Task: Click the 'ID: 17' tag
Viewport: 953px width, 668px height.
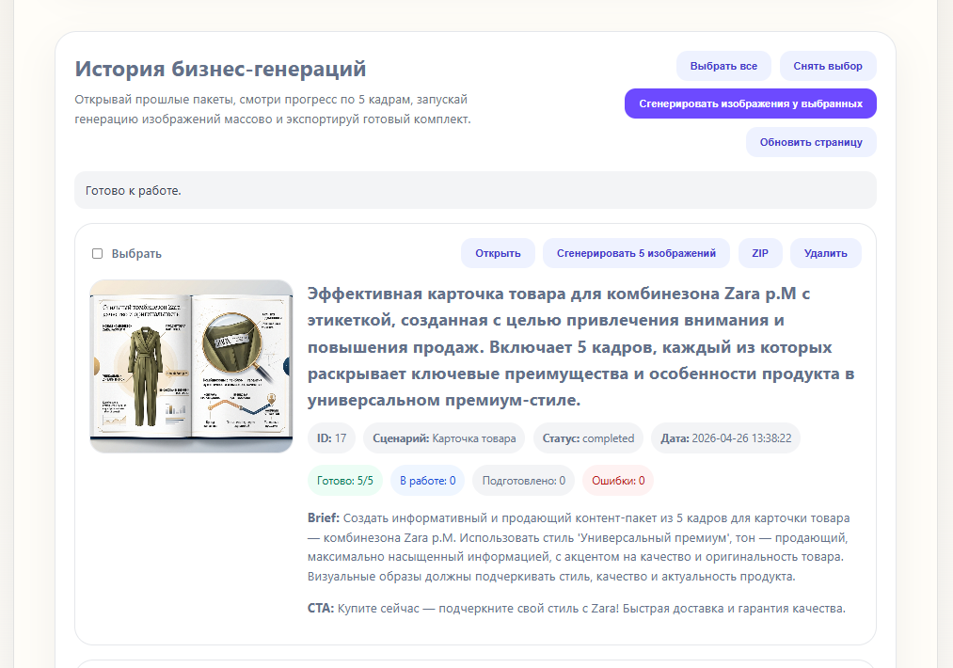Action: [x=331, y=438]
